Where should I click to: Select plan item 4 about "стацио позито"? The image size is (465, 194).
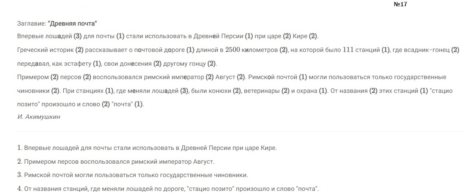point(168,188)
